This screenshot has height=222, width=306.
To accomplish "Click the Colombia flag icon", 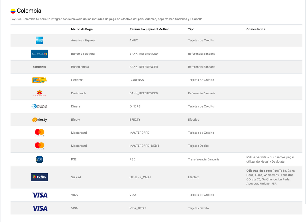I will point(13,11).
